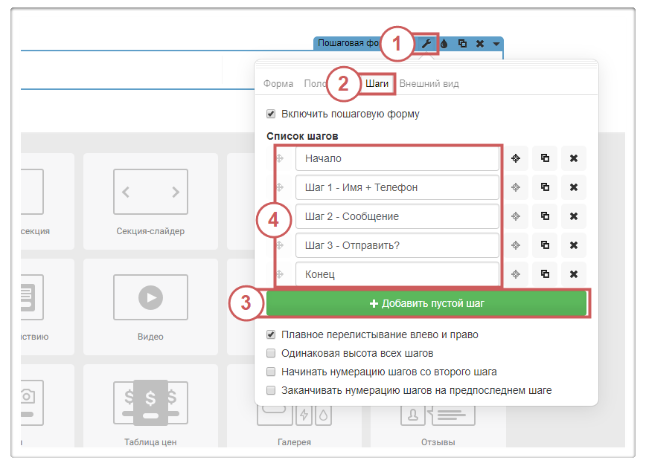Click the Начало step name field
646x466 pixels.
coord(397,158)
